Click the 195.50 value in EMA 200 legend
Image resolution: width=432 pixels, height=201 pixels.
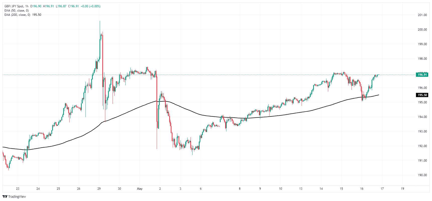(37, 15)
